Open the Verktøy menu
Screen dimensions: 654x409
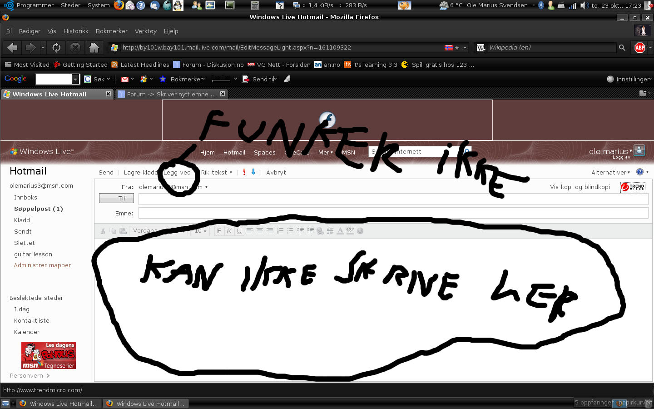[x=145, y=31]
